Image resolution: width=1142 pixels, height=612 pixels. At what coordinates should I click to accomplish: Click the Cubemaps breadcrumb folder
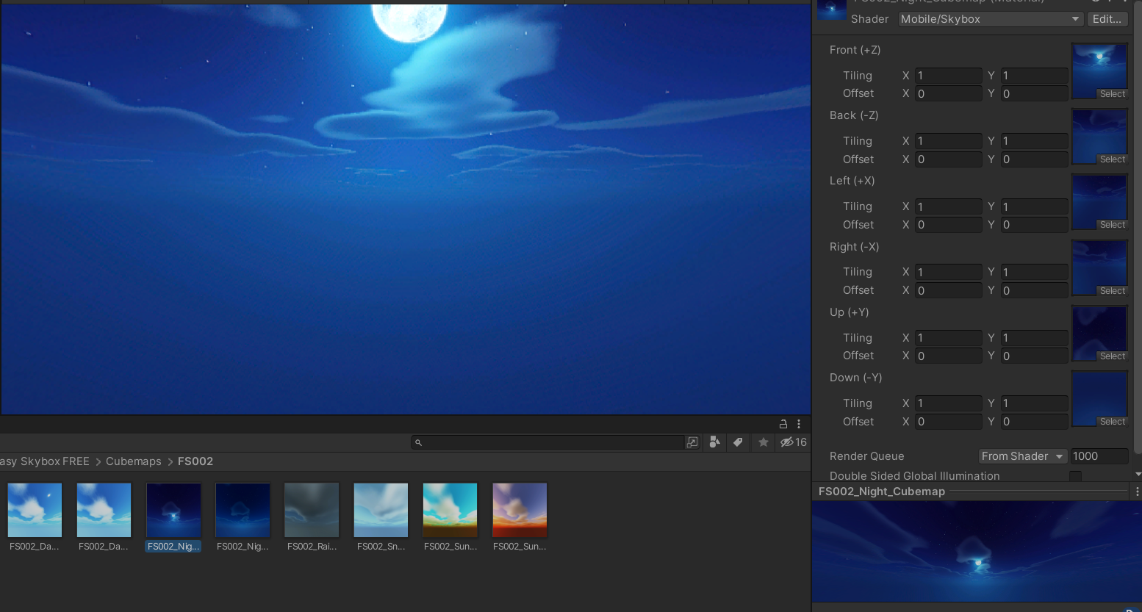133,461
